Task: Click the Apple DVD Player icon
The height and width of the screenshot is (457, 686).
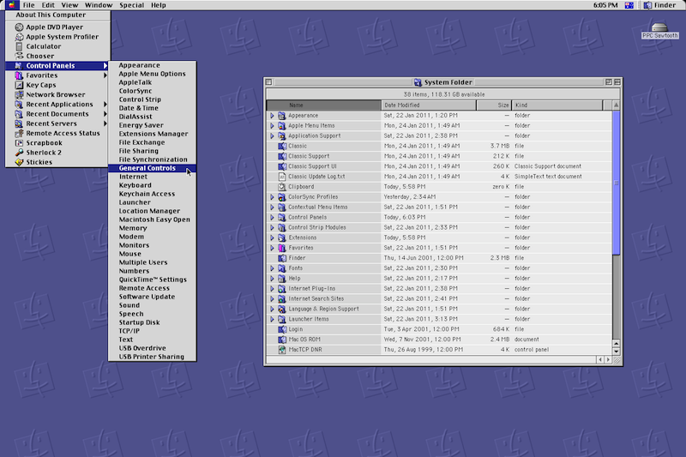Action: tap(19, 27)
